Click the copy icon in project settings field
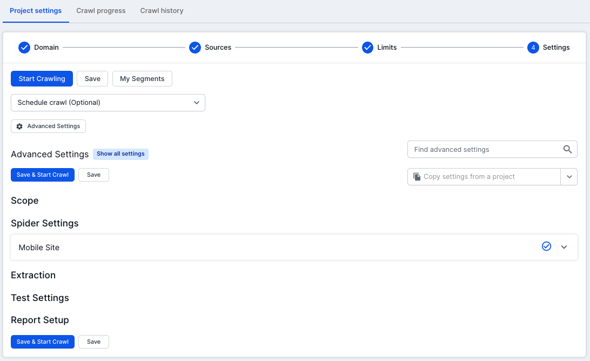 tap(417, 177)
